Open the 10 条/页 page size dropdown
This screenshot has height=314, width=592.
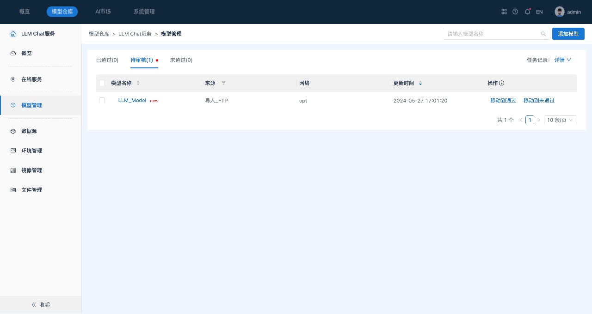[x=560, y=120]
